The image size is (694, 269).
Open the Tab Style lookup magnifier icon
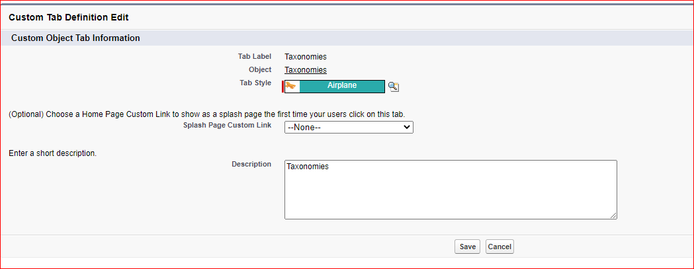click(394, 87)
